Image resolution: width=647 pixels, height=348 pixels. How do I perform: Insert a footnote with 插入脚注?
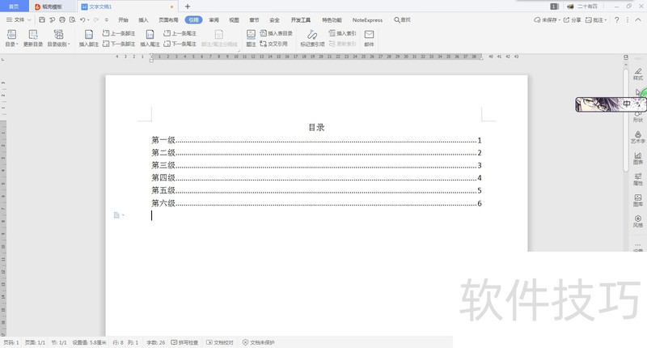(89, 38)
